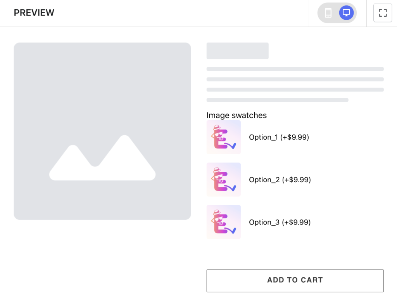Open the fullscreen preview
This screenshot has width=397, height=304.
pyautogui.click(x=383, y=13)
